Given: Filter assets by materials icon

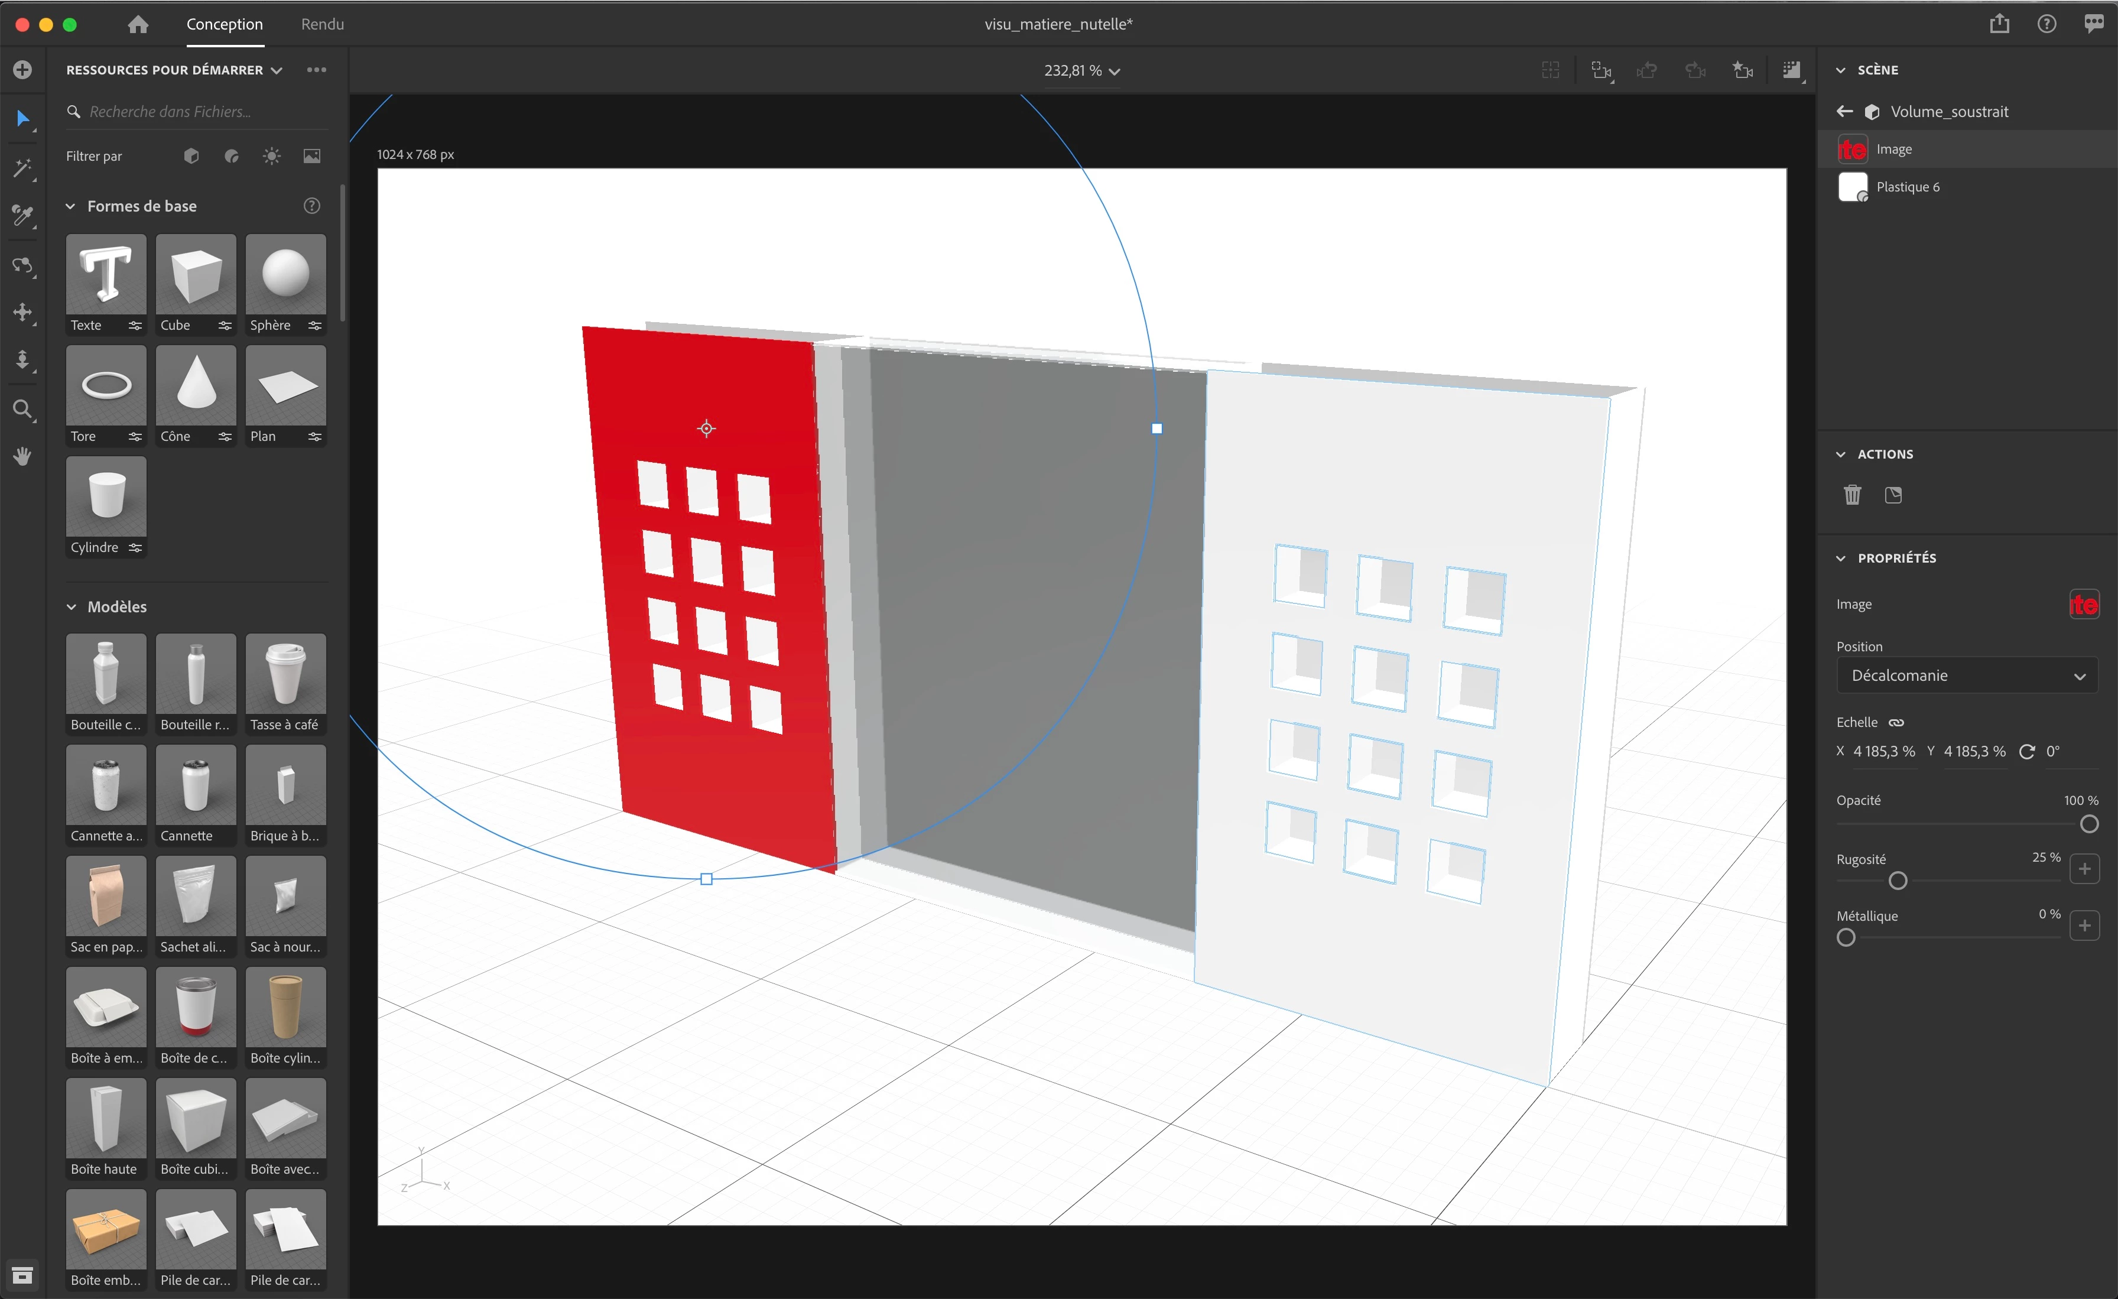Looking at the screenshot, I should (x=231, y=157).
